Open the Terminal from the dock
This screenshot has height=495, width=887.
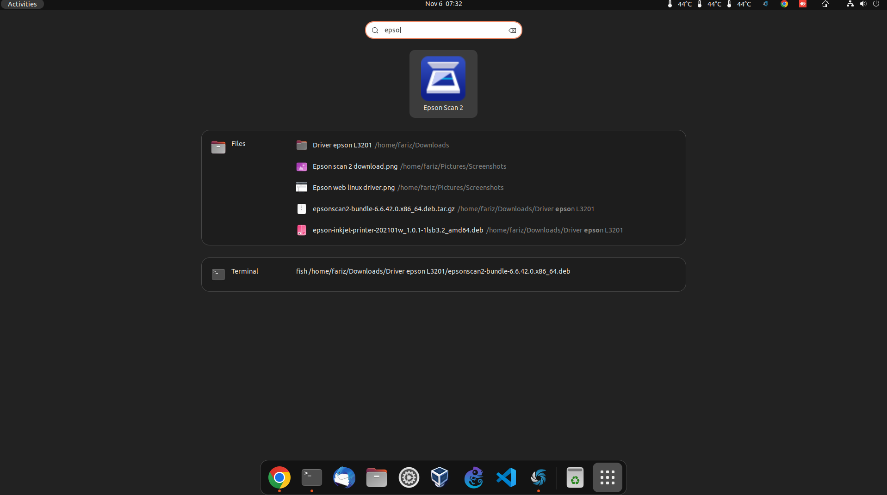[x=311, y=477]
